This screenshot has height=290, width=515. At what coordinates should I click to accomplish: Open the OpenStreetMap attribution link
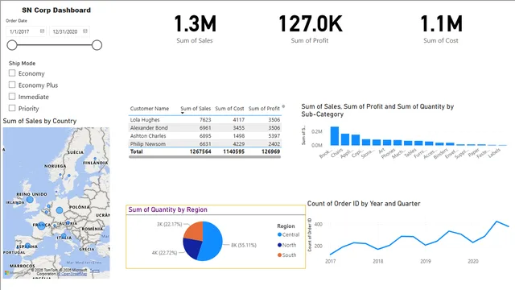[x=73, y=274]
